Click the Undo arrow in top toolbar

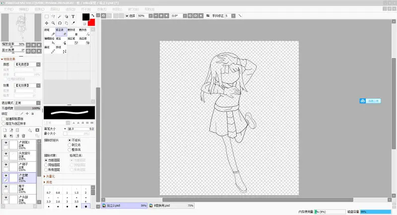click(x=104, y=16)
